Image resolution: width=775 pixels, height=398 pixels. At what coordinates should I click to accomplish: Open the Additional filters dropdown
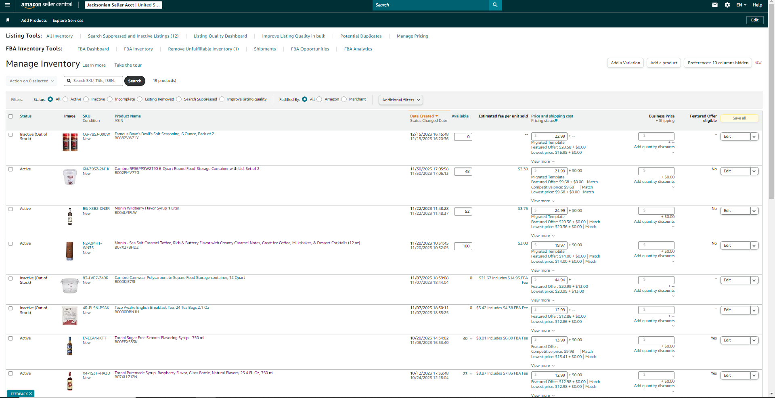[x=401, y=100]
